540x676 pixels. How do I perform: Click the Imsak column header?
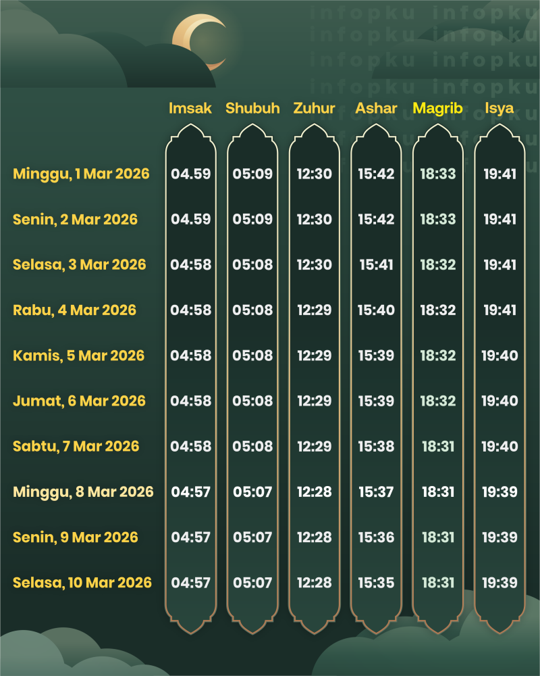190,107
